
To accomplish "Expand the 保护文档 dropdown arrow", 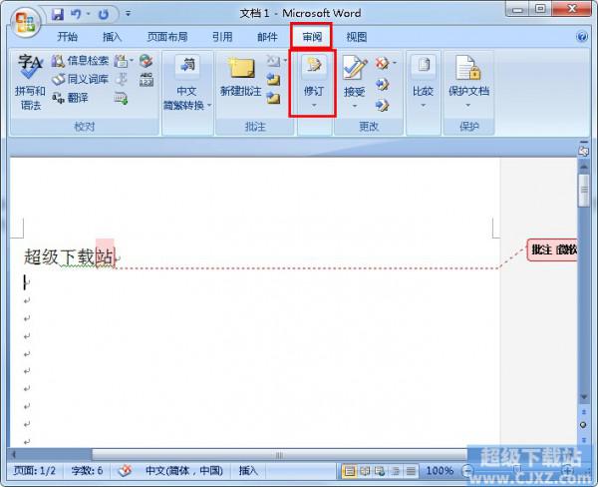I will coord(468,106).
